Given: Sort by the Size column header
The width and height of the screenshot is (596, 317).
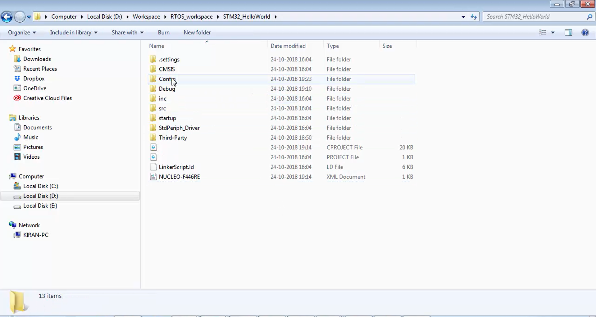Looking at the screenshot, I should [x=387, y=46].
